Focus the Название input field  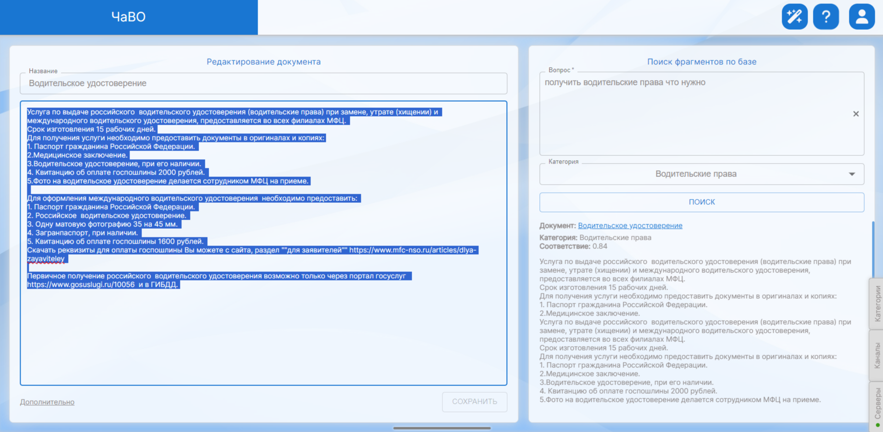click(x=263, y=83)
